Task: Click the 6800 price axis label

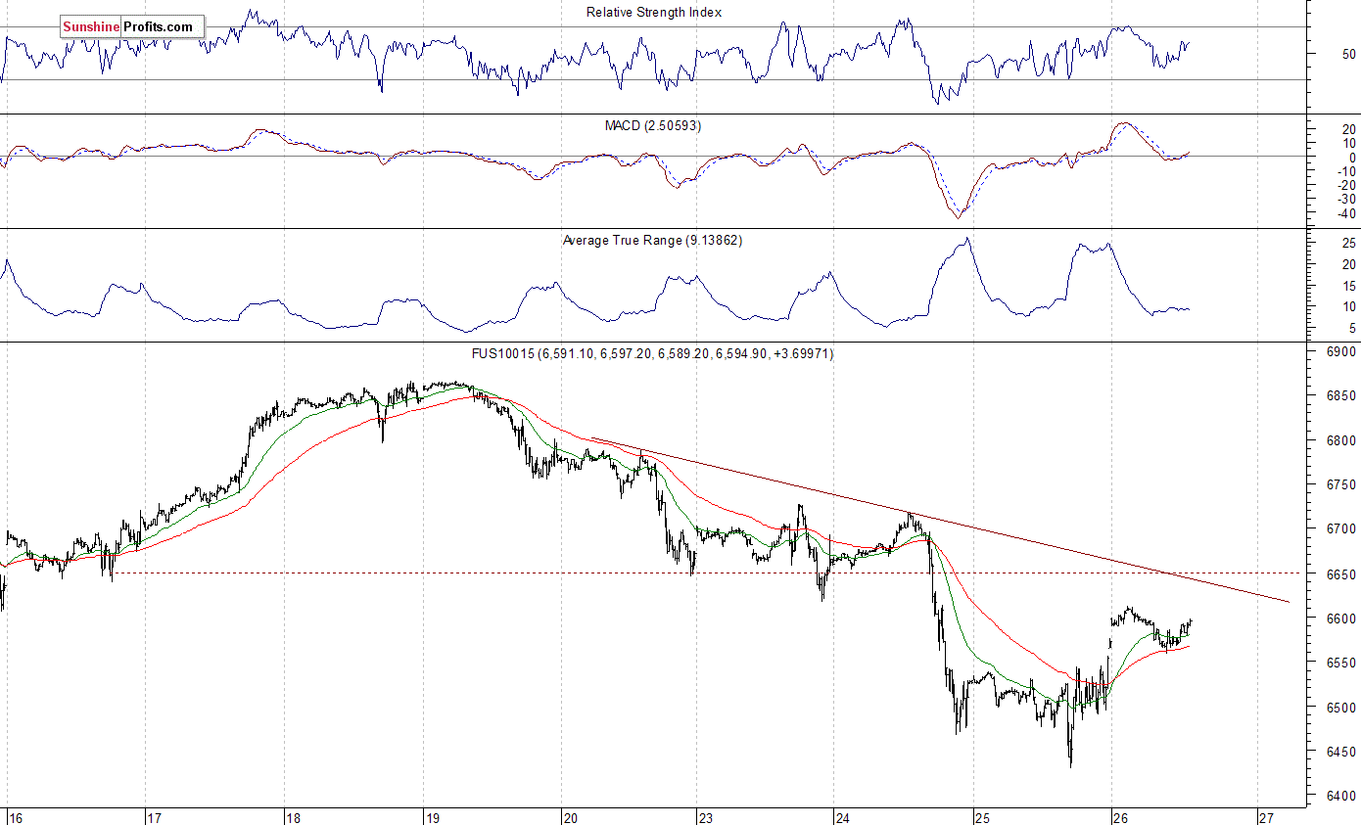Action: (1342, 440)
